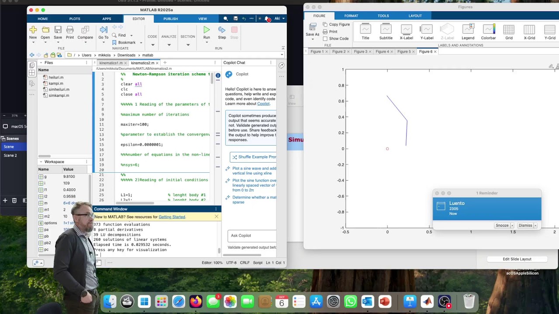Dismiss the Luento reminder
Screen dimensions: 559x314
(x=525, y=225)
